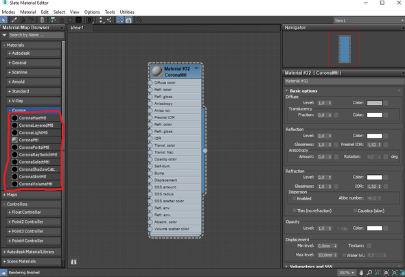This screenshot has width=405, height=277.
Task: Open the Diffuse Color swatch
Action: point(375,103)
